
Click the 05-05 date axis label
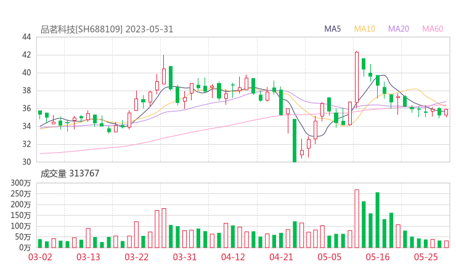coord(330,257)
